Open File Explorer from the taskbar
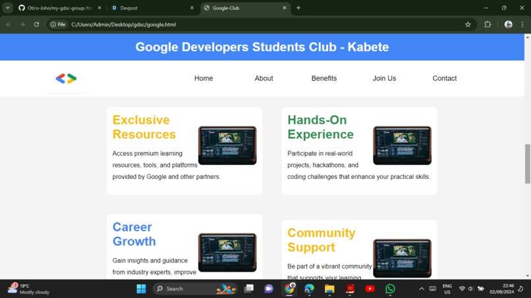531x298 pixels. point(329,289)
